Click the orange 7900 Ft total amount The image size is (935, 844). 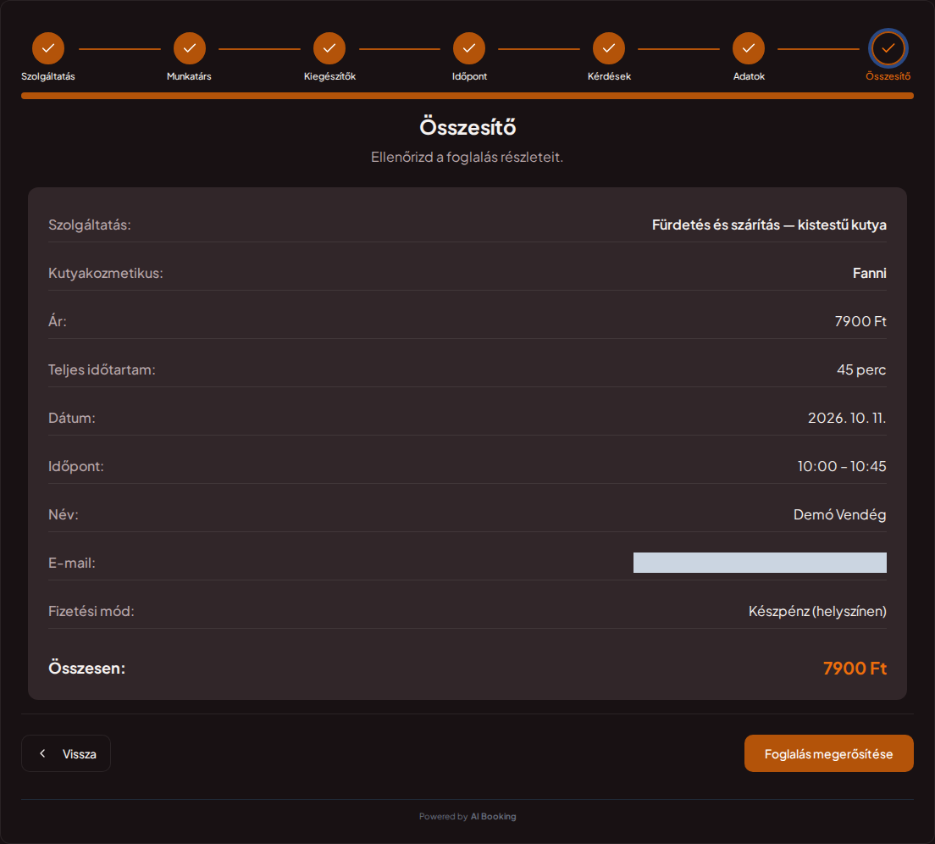(x=855, y=668)
